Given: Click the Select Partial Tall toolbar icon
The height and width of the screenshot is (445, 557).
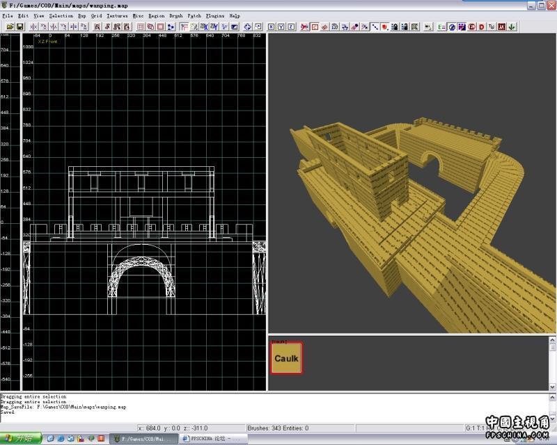Looking at the screenshot, I should point(117,26).
